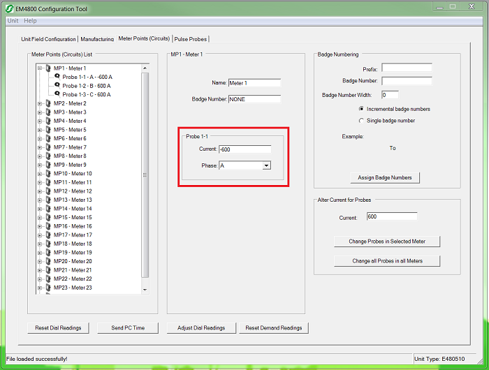Screen dimensions: 489x370
Task: Click the Badge Numbering Badge Number field
Action: pos(407,81)
